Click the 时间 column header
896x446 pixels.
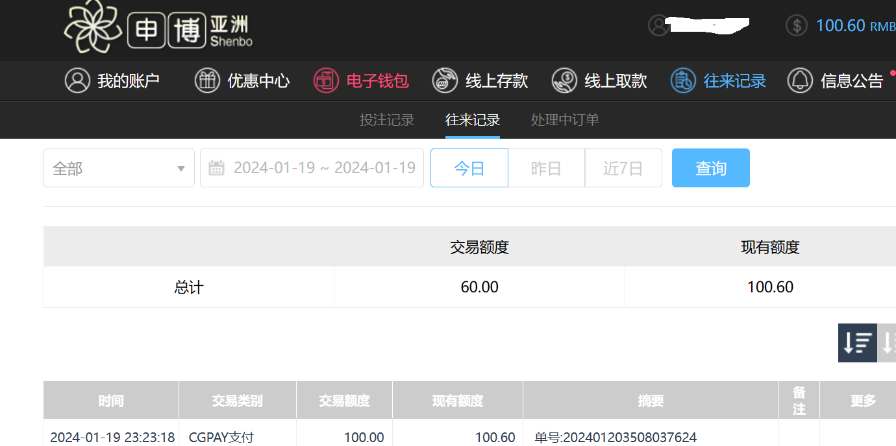point(111,401)
